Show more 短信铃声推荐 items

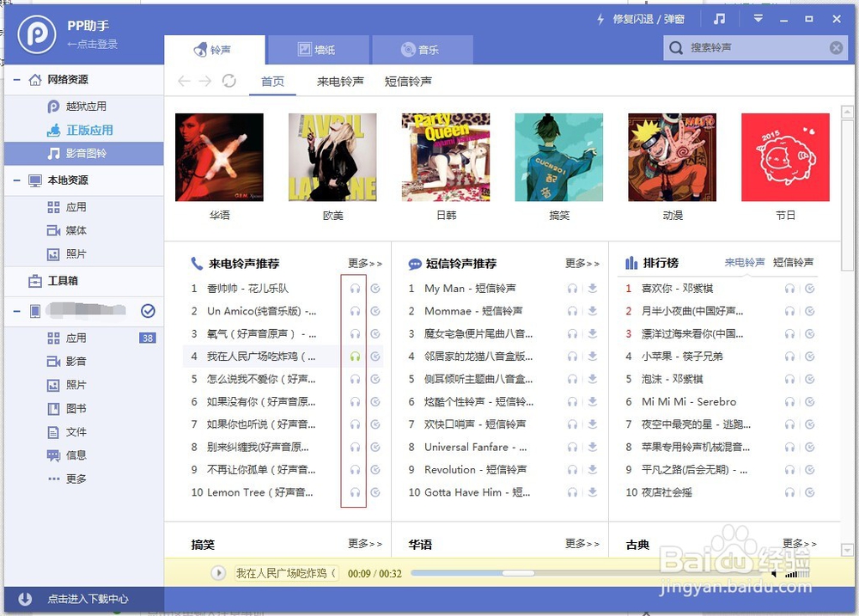(582, 264)
